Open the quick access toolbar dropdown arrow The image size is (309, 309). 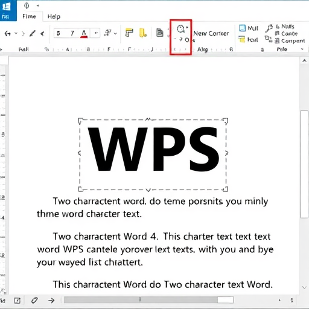(x=37, y=5)
